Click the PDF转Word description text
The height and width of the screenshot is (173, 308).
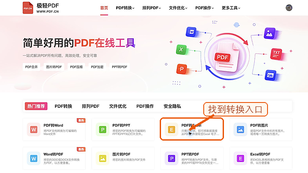(x=60, y=132)
